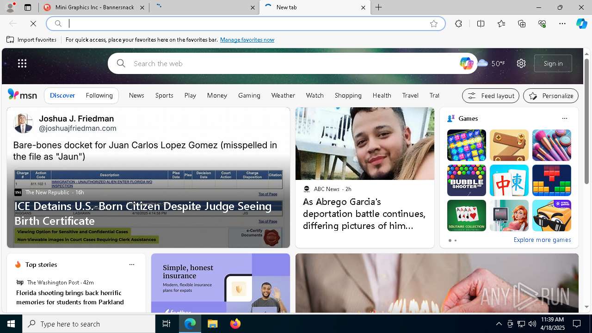Viewport: 592px width, 333px height.
Task: Switch to the loading middle tab
Action: [205, 7]
